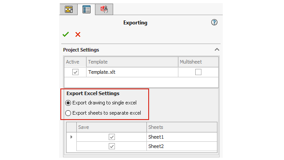Click the Template column header
This screenshot has width=284, height=160.
tap(132, 62)
